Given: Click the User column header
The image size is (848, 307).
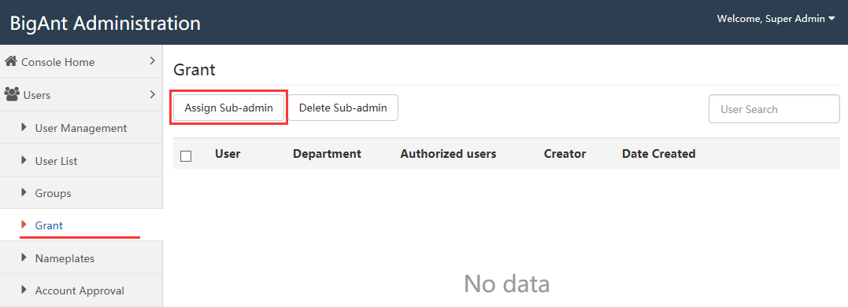Looking at the screenshot, I should click(228, 154).
